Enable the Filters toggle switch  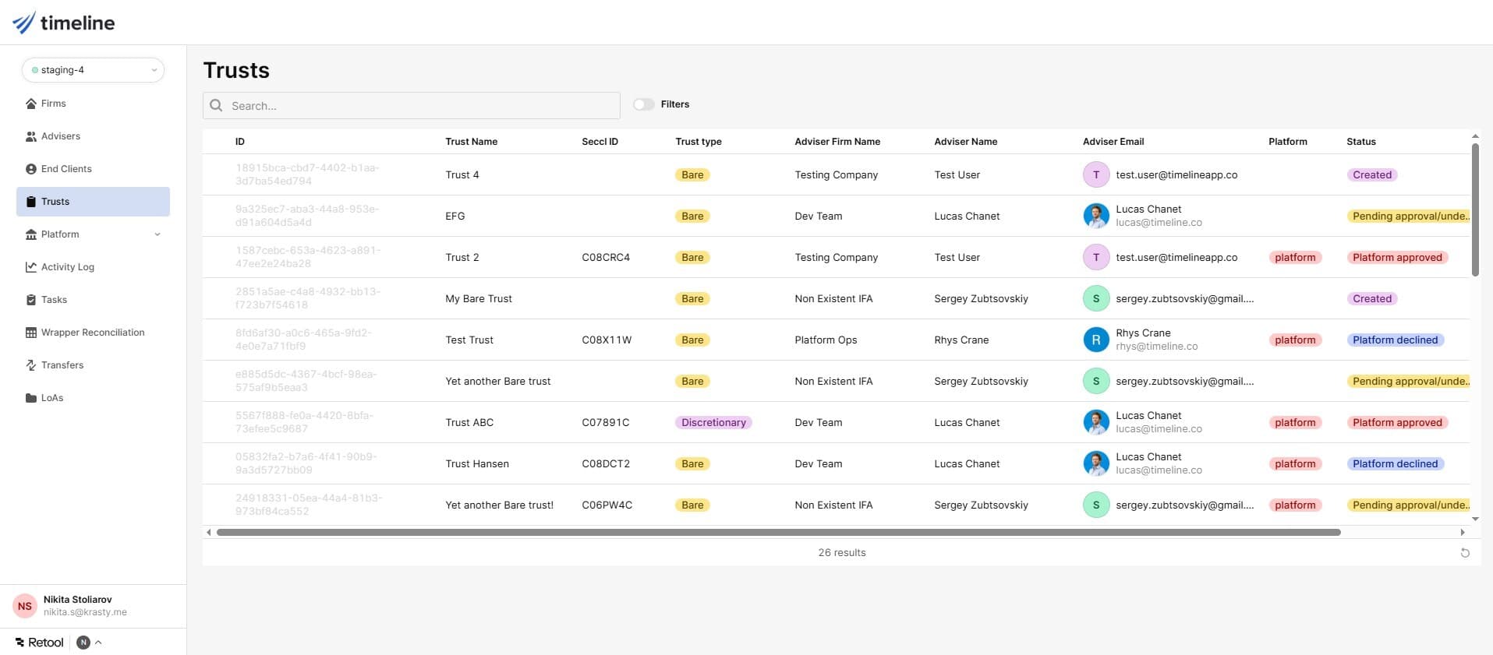pyautogui.click(x=643, y=104)
